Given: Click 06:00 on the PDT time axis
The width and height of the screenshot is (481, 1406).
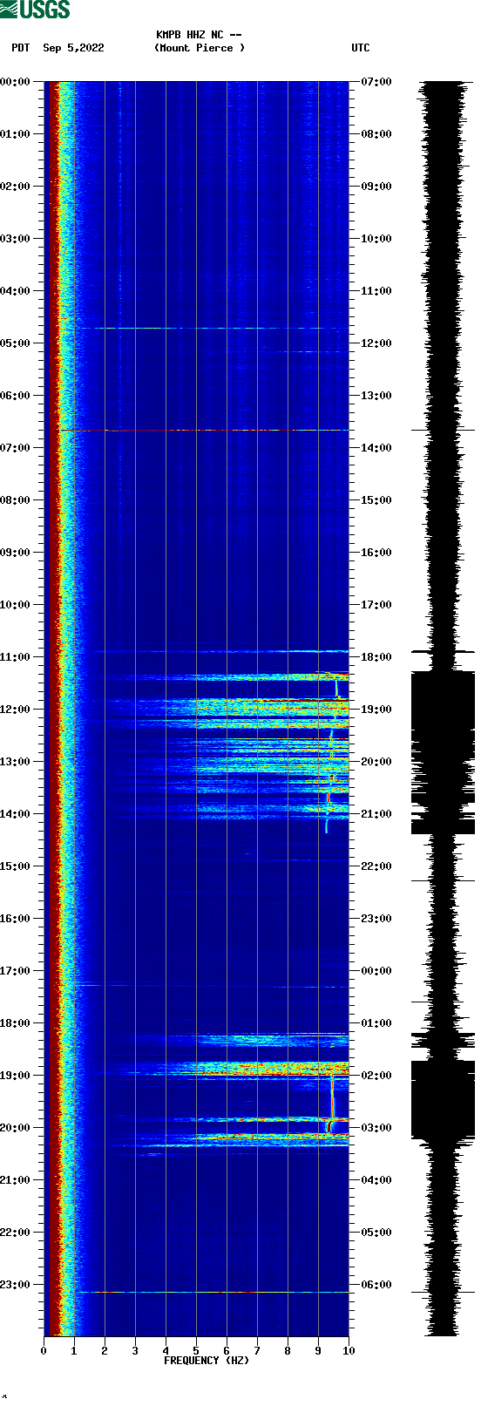Looking at the screenshot, I should pos(16,396).
